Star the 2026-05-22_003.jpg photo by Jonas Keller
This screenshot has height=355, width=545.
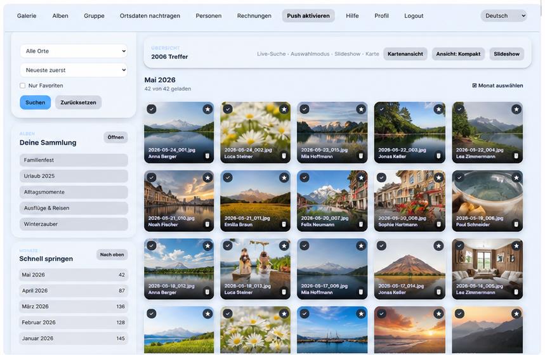click(x=438, y=109)
